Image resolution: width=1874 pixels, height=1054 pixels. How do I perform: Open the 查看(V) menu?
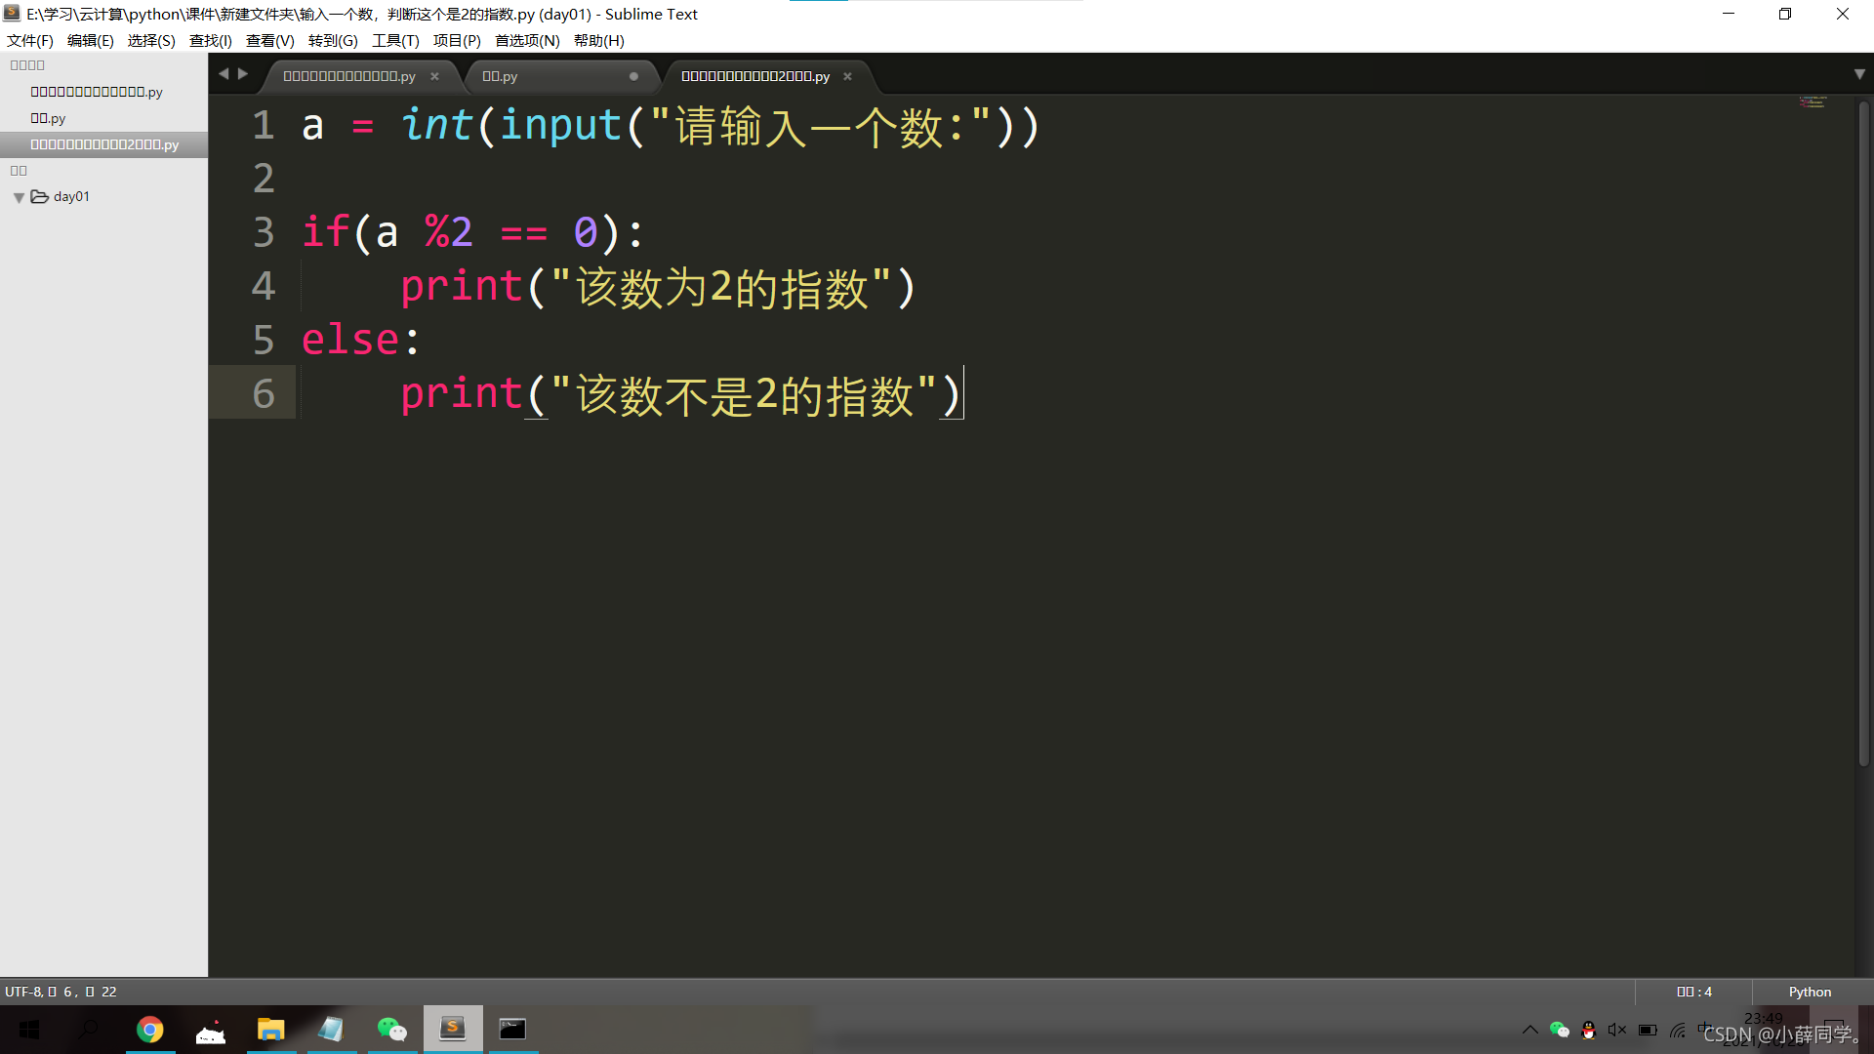[270, 40]
